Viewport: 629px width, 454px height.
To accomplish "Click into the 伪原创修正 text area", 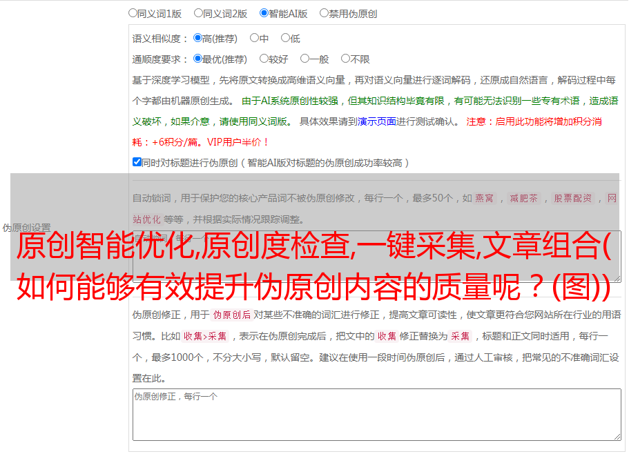I will (377, 415).
